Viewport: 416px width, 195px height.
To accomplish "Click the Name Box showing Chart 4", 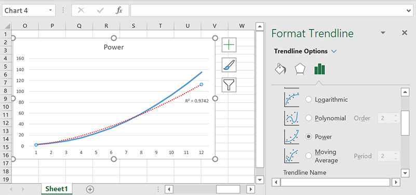I will tap(25, 10).
